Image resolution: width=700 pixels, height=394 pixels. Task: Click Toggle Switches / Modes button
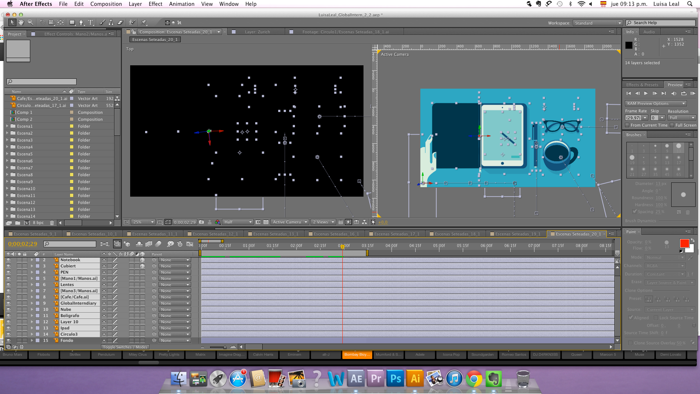point(125,347)
